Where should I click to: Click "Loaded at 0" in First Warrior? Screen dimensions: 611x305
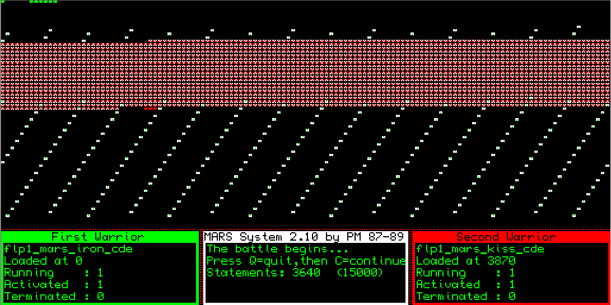43,261
